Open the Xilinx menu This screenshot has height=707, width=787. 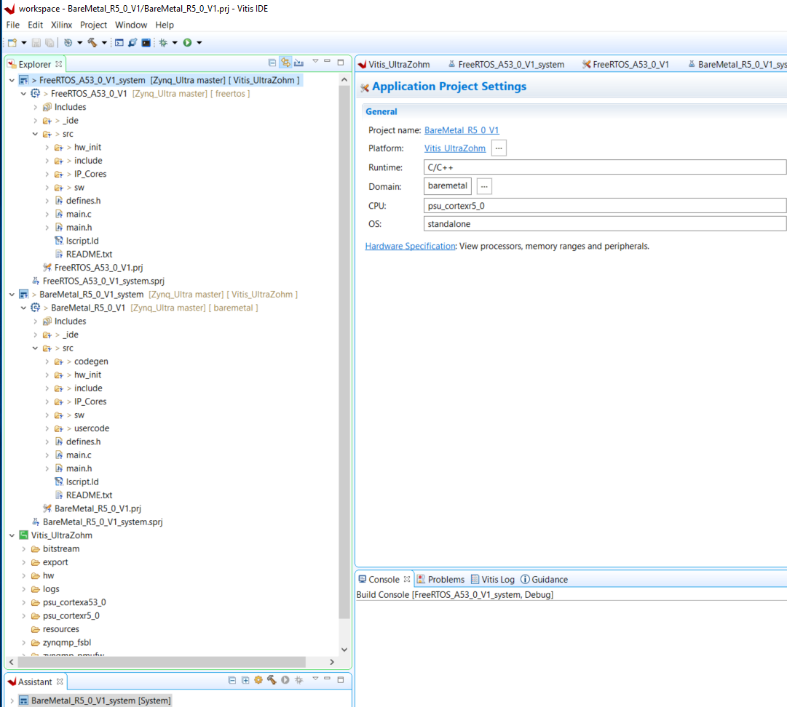click(61, 25)
